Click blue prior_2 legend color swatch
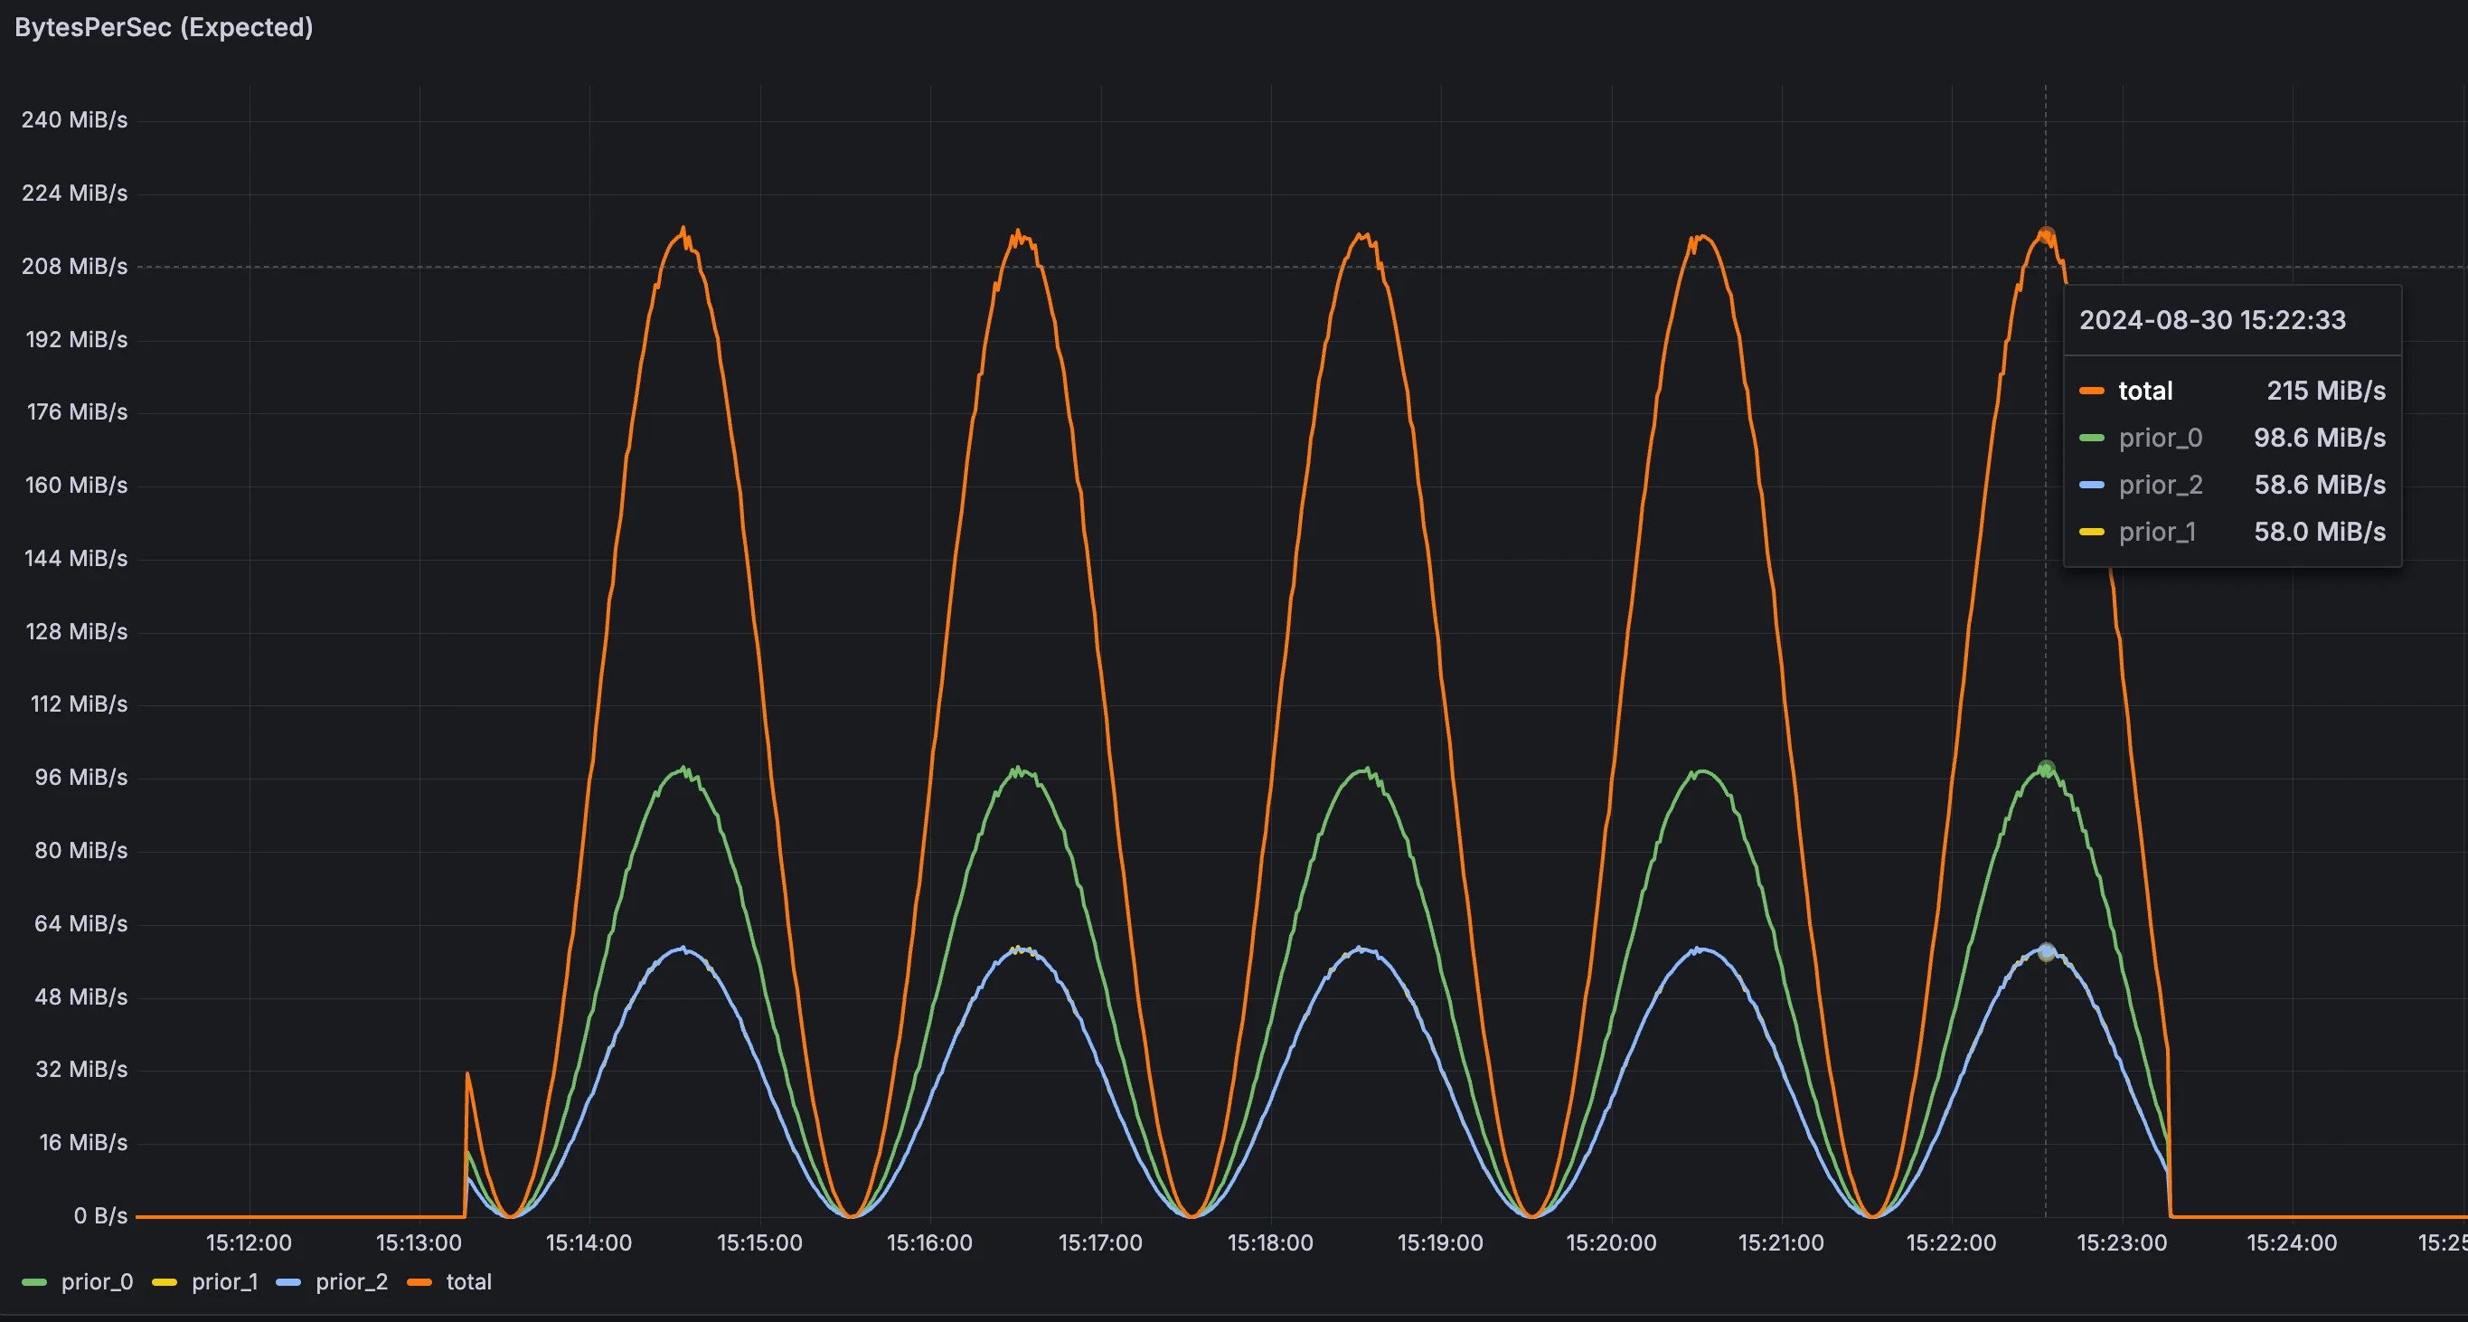 (288, 1283)
